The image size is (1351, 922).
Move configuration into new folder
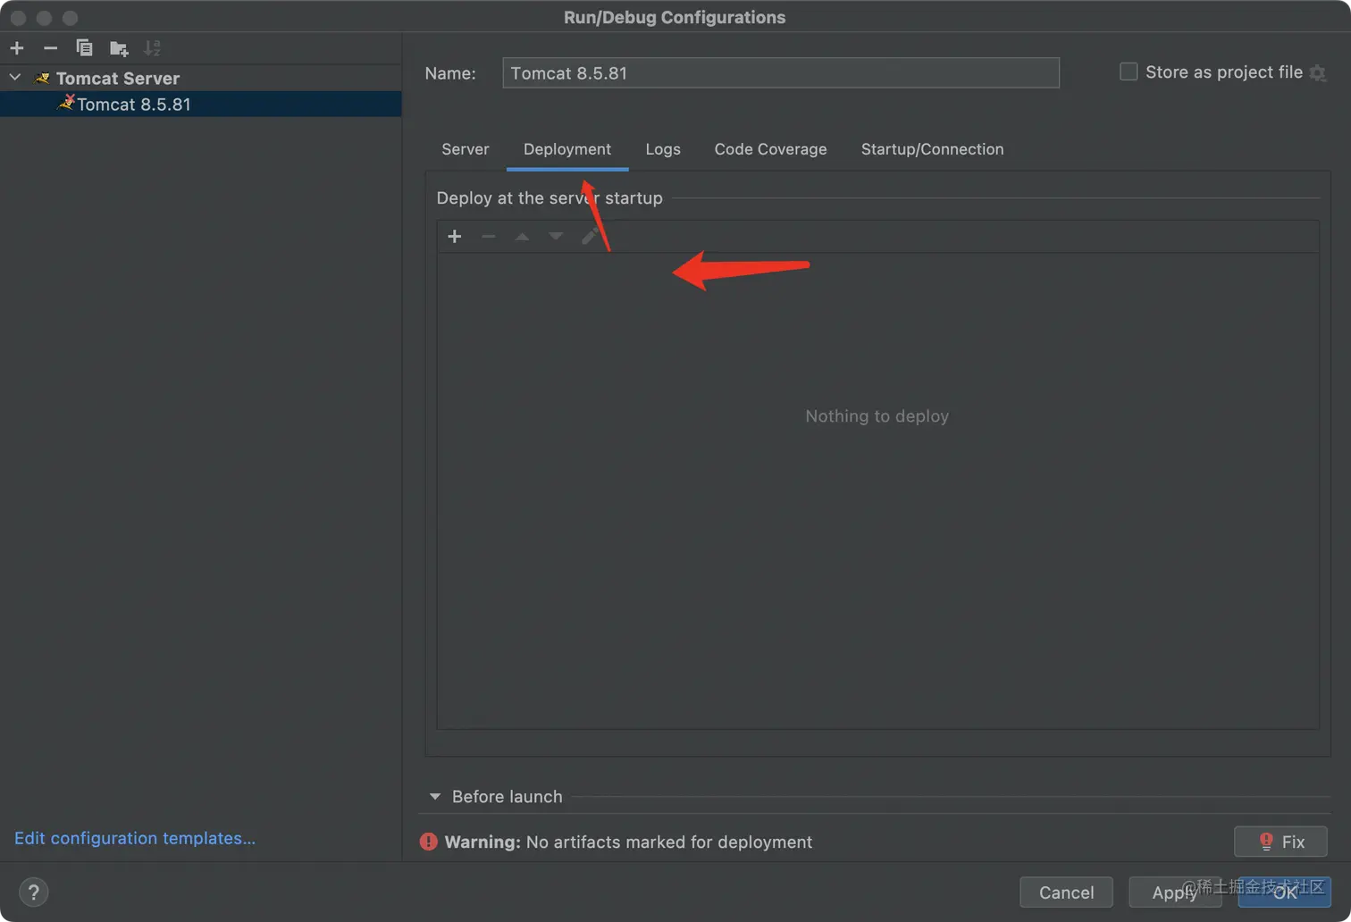[119, 48]
